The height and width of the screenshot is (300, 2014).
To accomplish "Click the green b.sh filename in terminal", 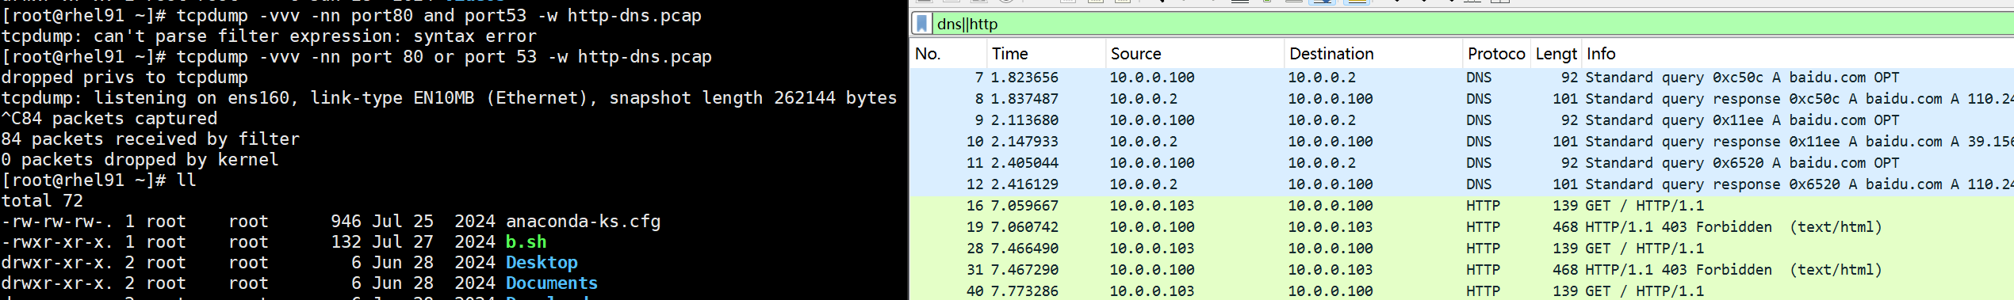I will tap(526, 242).
